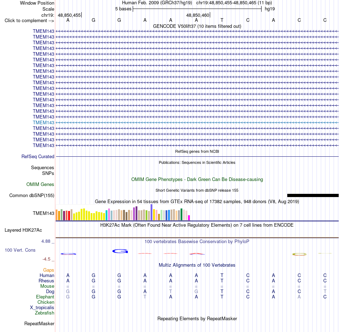Open 'GENCODE V50lift37 (10 items filtered out)' track title
This screenshot has height=332, width=339.
point(197,26)
